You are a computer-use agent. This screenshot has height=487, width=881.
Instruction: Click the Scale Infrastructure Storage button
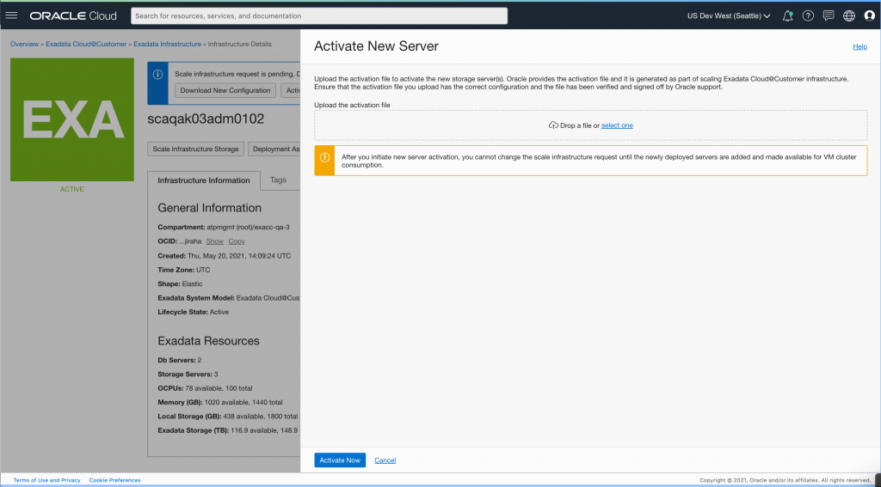pos(195,149)
